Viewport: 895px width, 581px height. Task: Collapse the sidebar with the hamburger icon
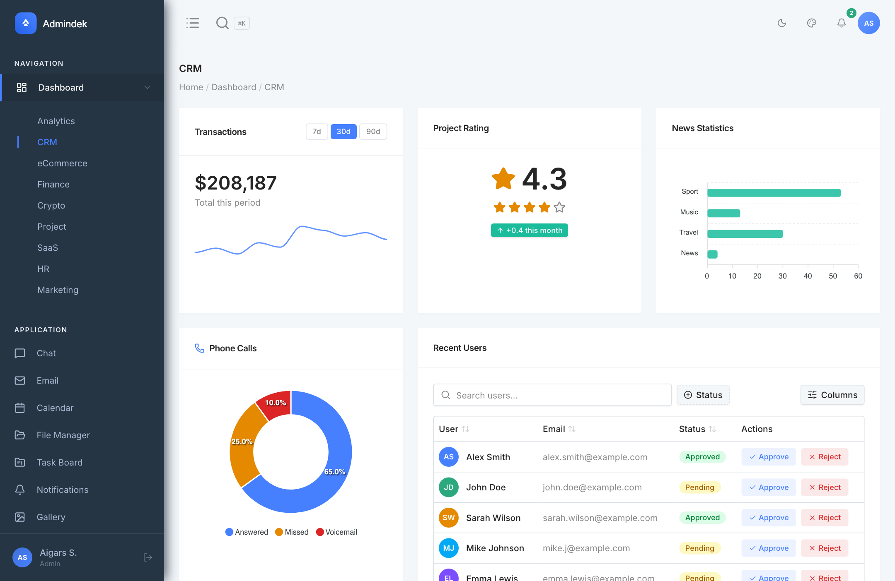(193, 23)
